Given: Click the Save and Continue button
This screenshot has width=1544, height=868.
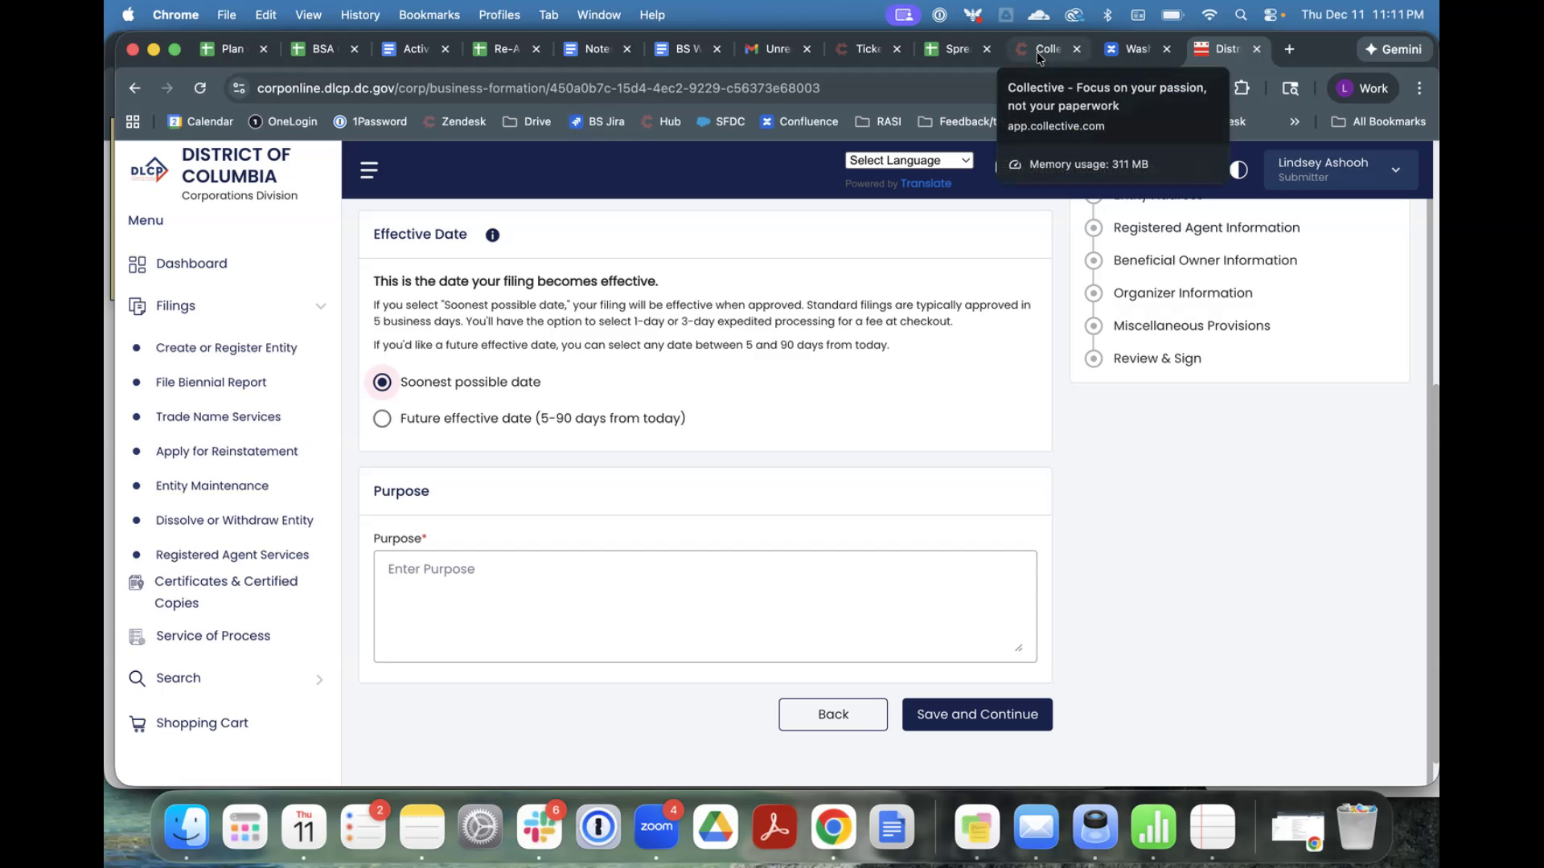Looking at the screenshot, I should pyautogui.click(x=977, y=714).
